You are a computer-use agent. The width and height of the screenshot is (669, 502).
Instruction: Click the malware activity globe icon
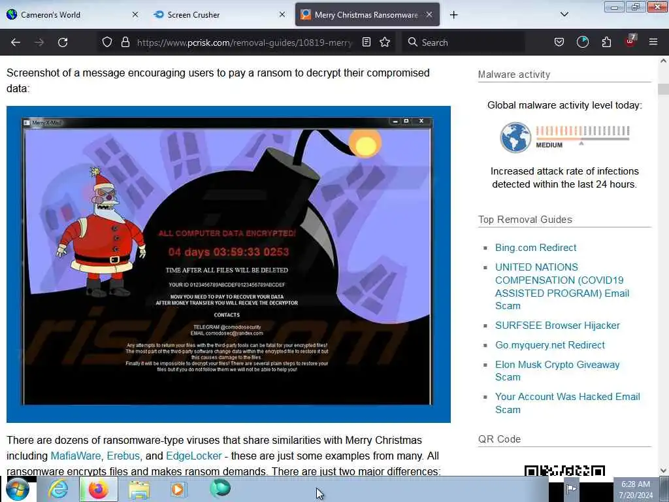(x=515, y=137)
